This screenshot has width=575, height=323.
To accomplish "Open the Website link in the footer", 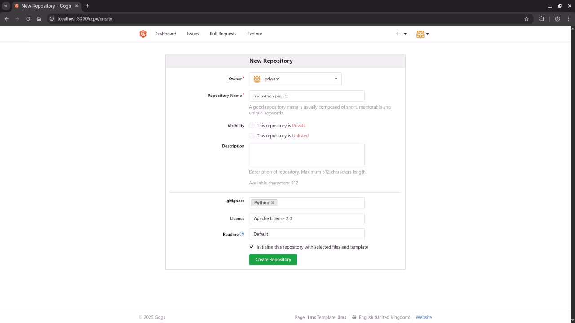I will tap(424, 317).
